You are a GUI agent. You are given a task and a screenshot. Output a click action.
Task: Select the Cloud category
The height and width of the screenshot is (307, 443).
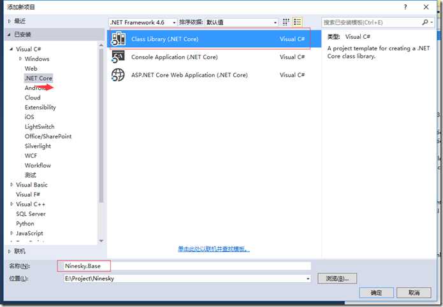tap(33, 97)
